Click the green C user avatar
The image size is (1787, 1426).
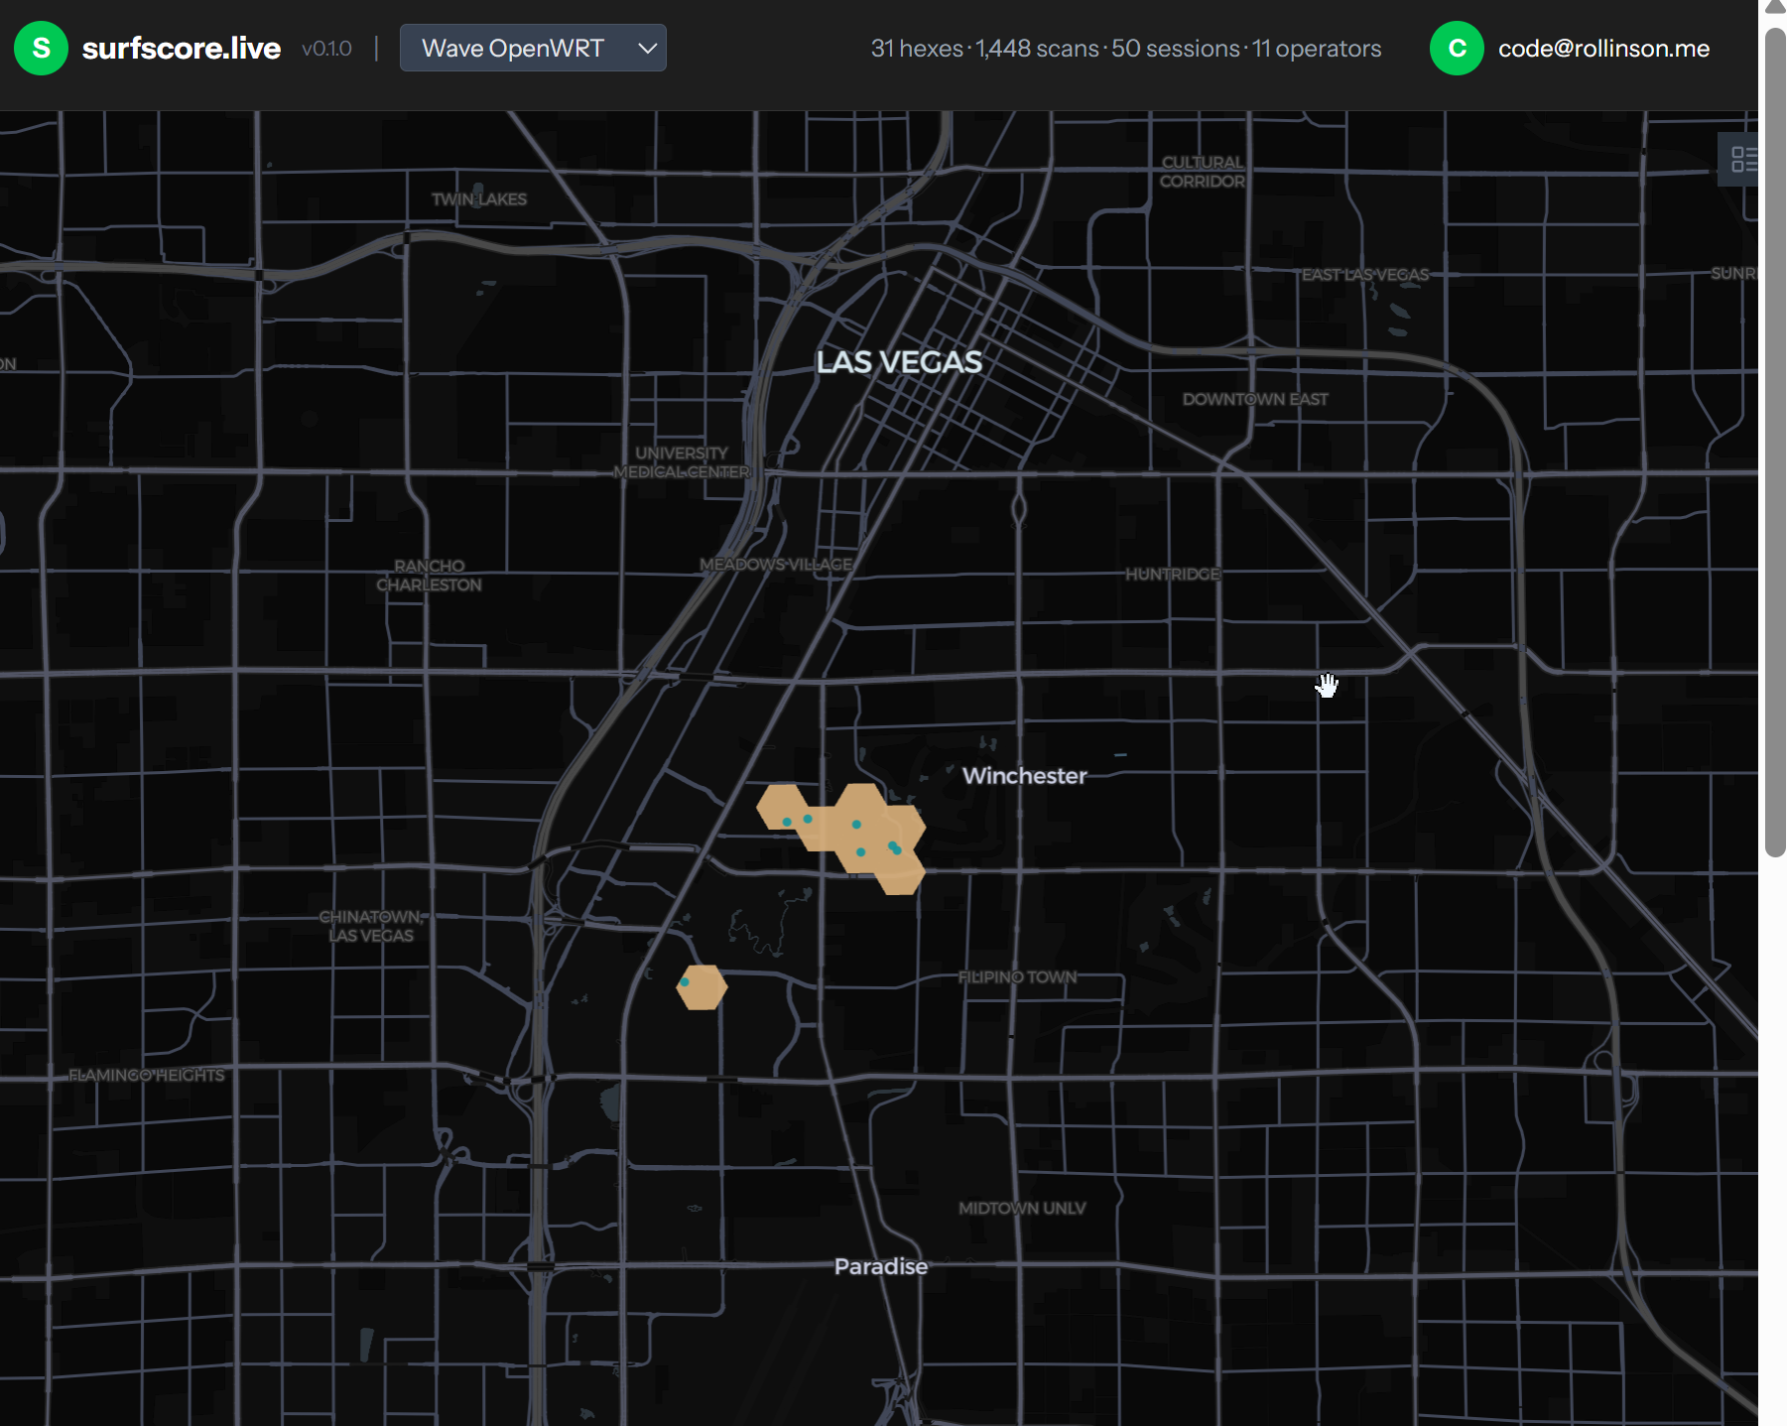(x=1457, y=48)
